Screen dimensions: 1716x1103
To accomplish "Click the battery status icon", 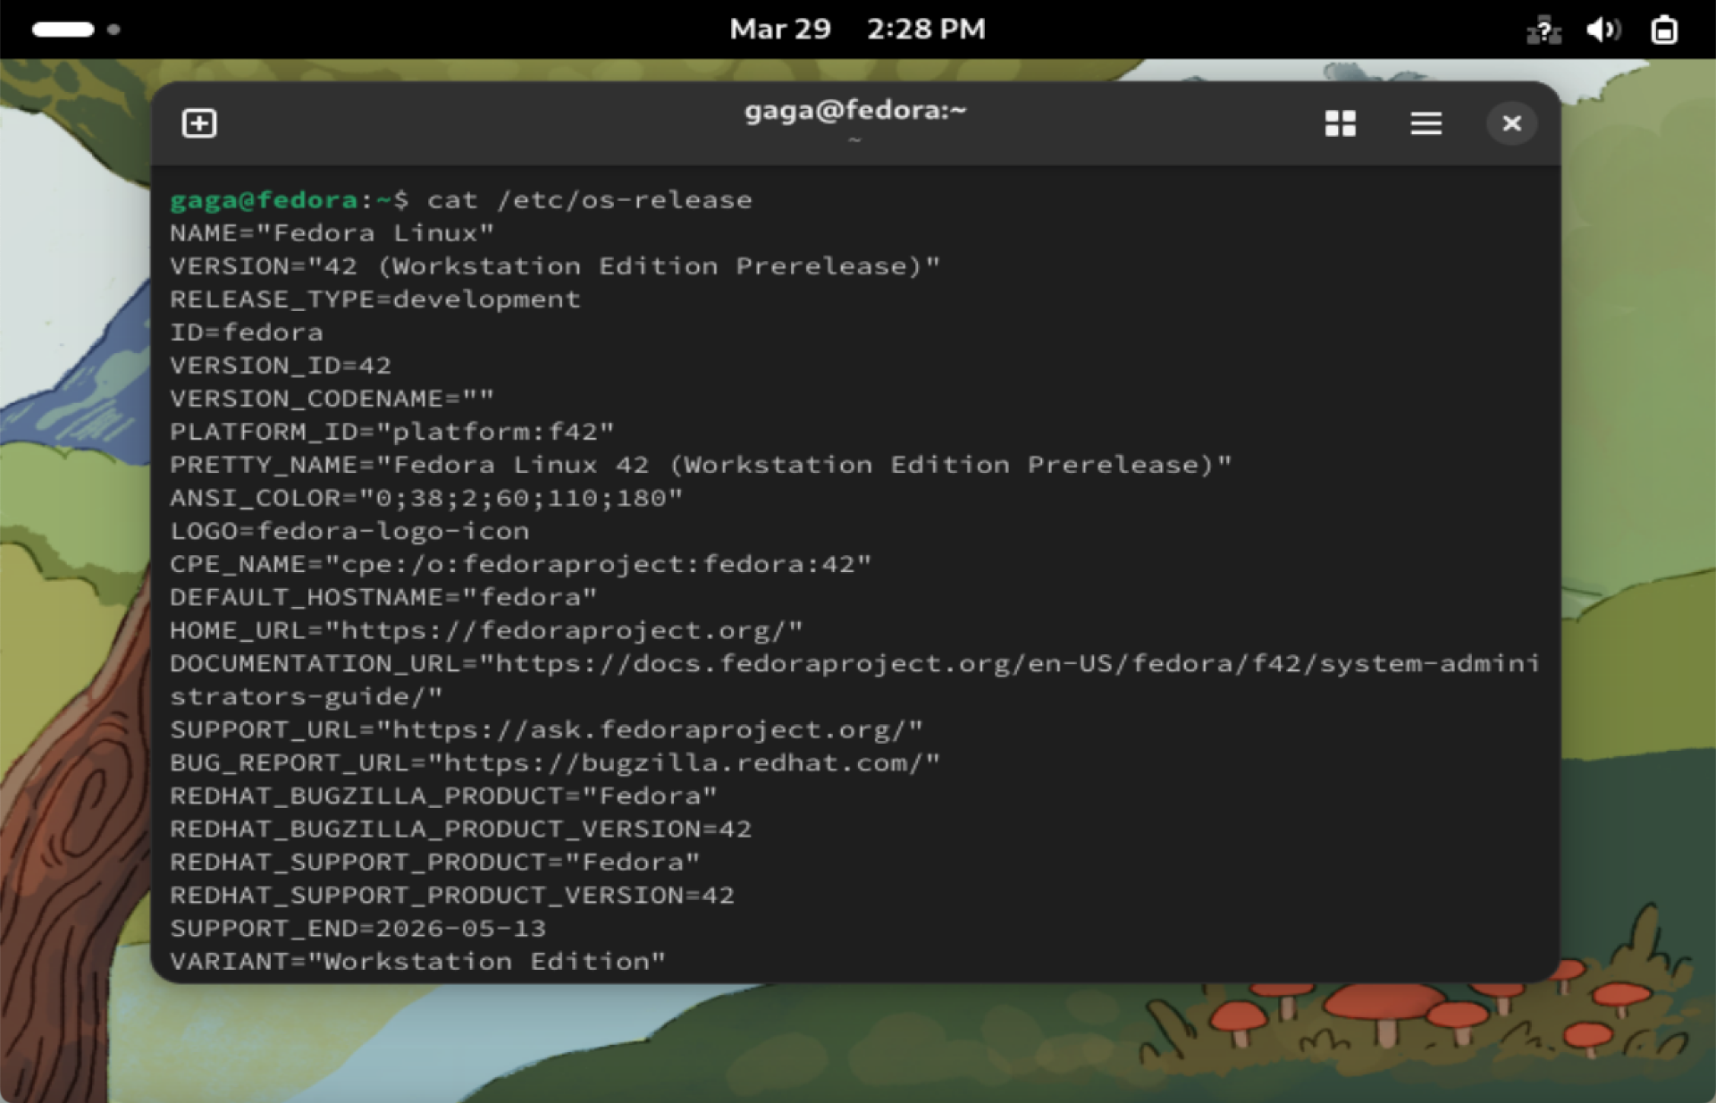I will [x=1664, y=30].
